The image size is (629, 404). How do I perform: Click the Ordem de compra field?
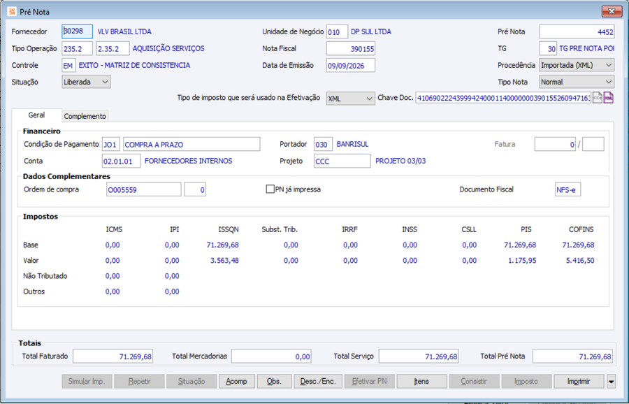143,189
